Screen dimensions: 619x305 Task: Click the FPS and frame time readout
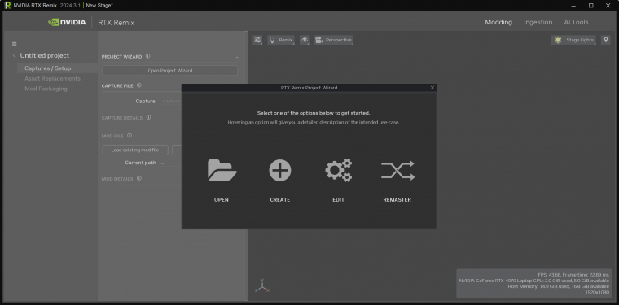[573, 275]
